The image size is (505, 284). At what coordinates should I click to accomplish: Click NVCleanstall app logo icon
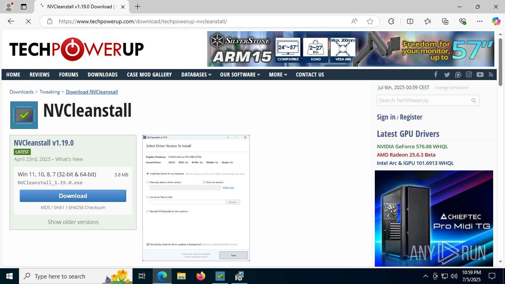pos(24,115)
